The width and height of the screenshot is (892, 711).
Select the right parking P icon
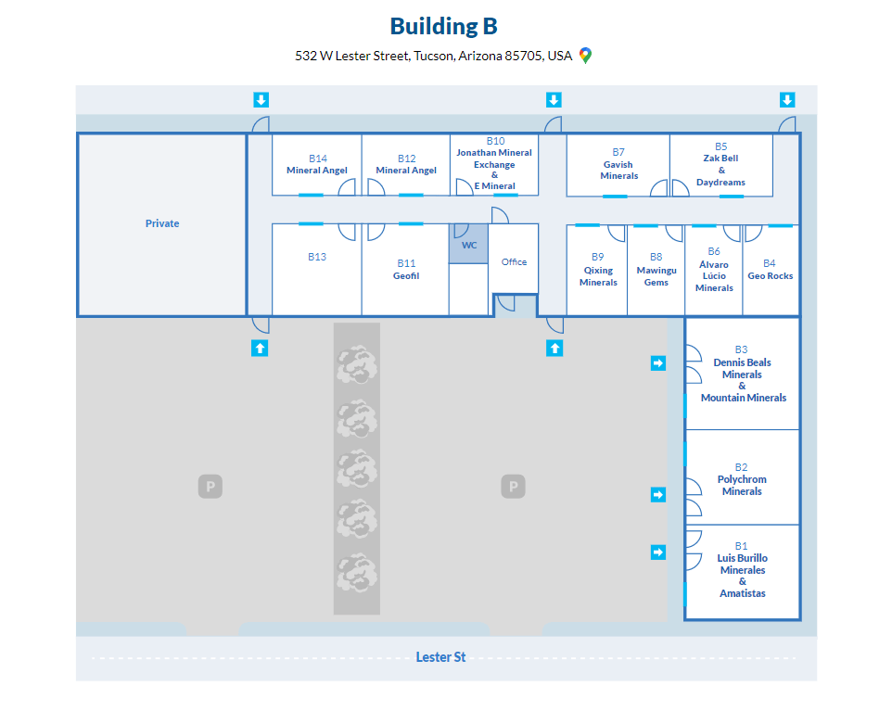pos(513,486)
